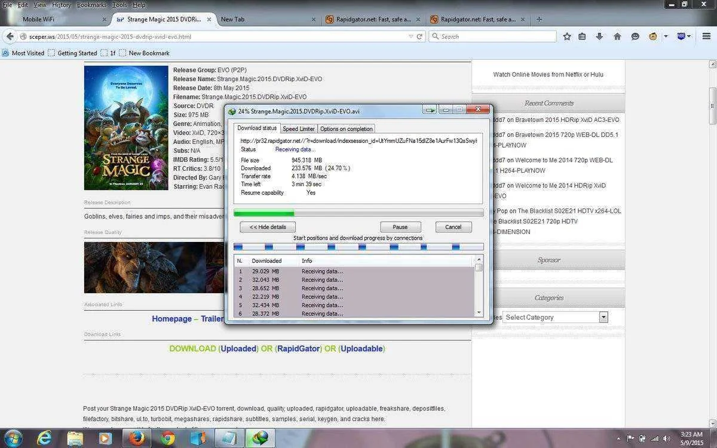Go to the Firefox home page icon
The width and height of the screenshot is (717, 448).
pyautogui.click(x=617, y=36)
